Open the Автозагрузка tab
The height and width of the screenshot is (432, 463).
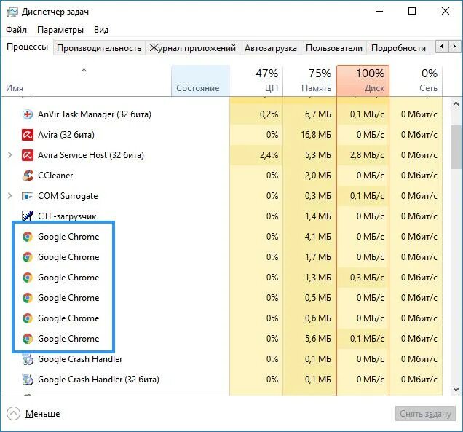coord(271,48)
